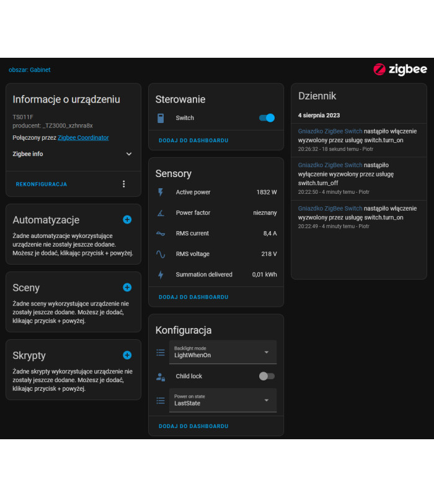Add Sterowanie card to dashboard

(193, 140)
